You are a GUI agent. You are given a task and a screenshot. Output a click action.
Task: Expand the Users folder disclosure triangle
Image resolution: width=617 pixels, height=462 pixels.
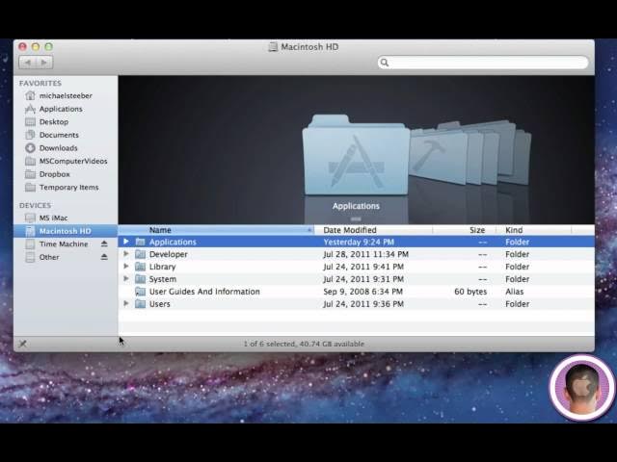tap(126, 303)
